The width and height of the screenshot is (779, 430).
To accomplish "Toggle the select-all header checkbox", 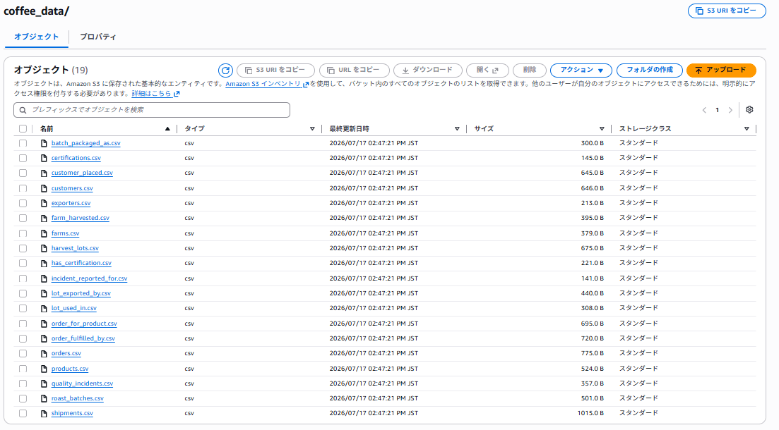I will 23,129.
